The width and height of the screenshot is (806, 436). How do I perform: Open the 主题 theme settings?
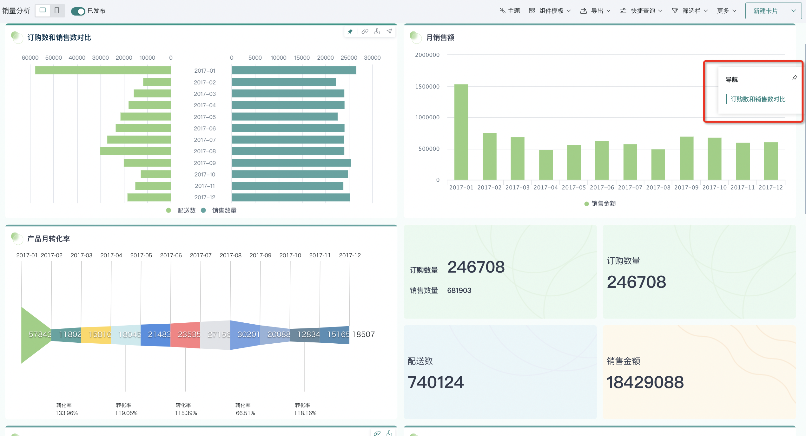(x=510, y=11)
